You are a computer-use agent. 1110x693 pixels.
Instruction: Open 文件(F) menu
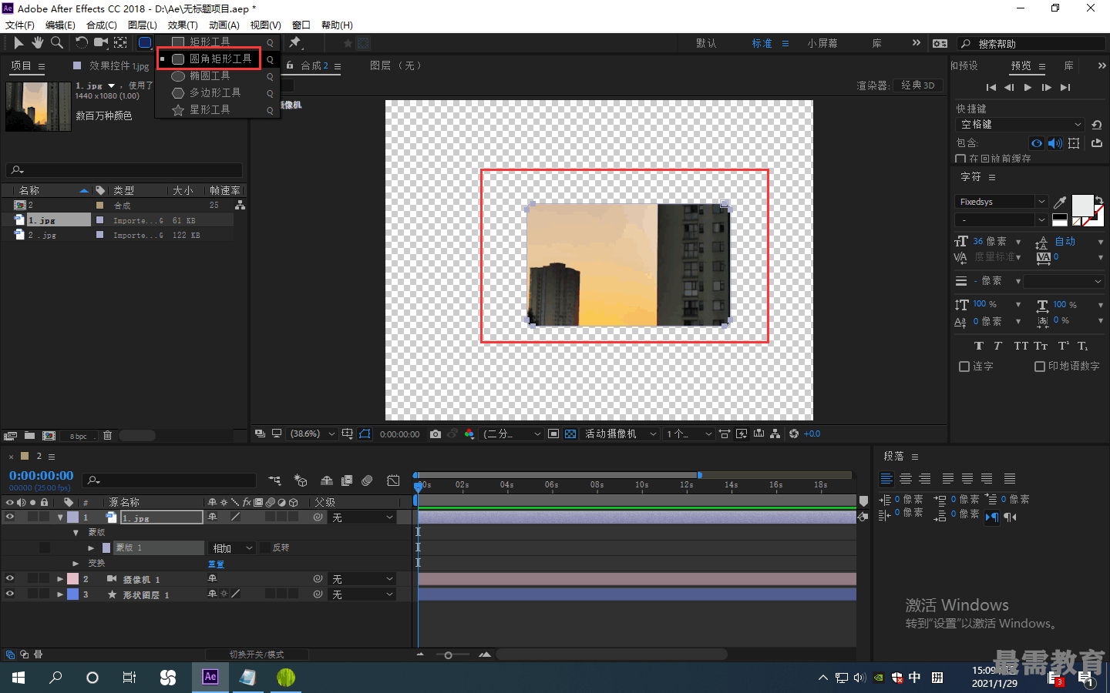20,25
